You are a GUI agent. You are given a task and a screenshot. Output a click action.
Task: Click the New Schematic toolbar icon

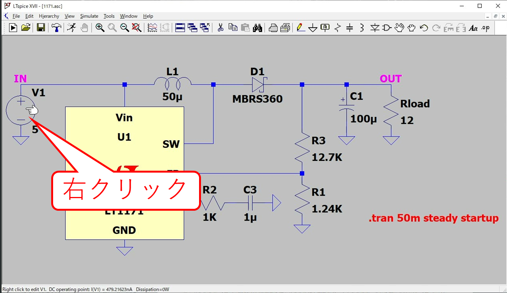coord(13,27)
